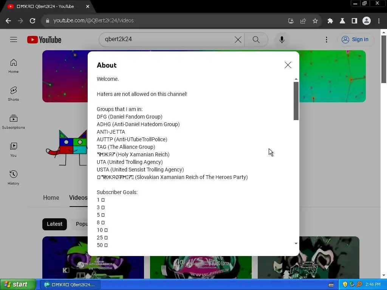Click the magnifier search button
Screen dimensions: 387x290
point(256,39)
